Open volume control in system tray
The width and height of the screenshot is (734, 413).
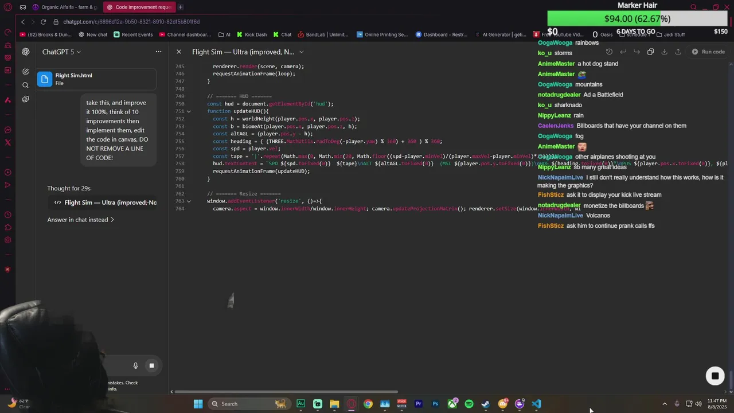698,404
